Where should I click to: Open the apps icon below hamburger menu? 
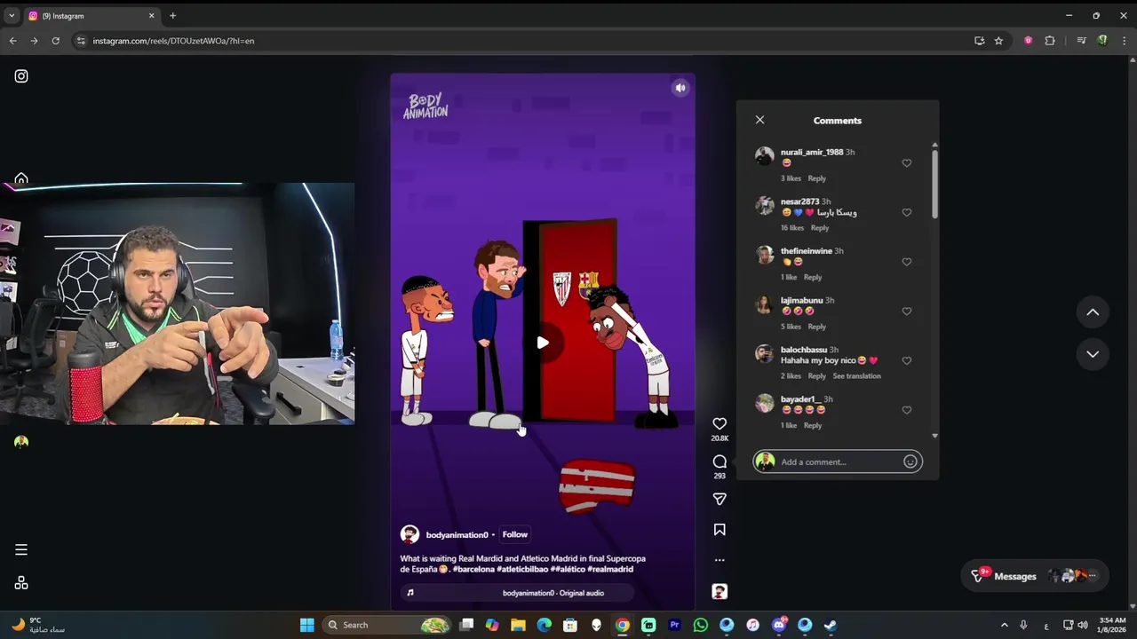tap(21, 583)
